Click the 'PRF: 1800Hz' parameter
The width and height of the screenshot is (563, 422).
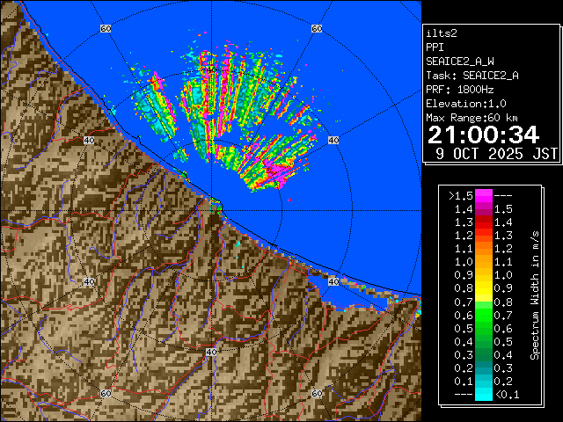click(x=461, y=90)
